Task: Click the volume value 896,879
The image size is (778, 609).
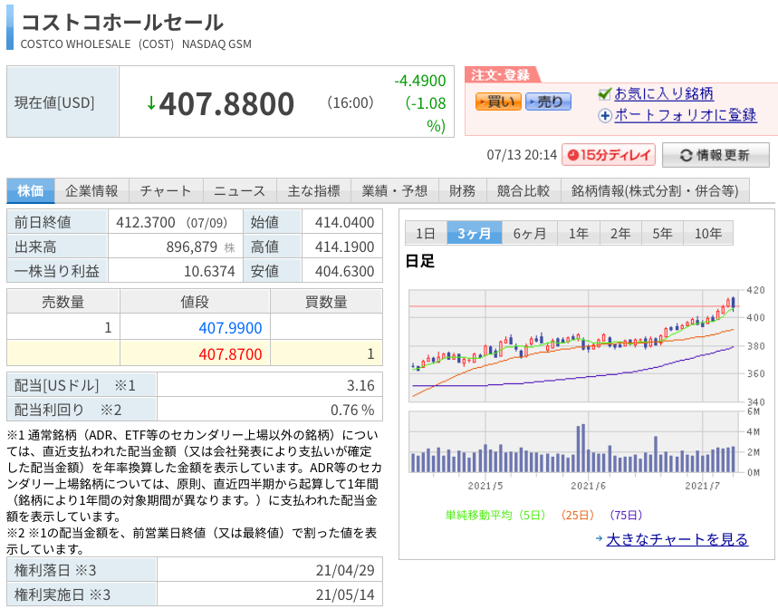Action: 191,247
